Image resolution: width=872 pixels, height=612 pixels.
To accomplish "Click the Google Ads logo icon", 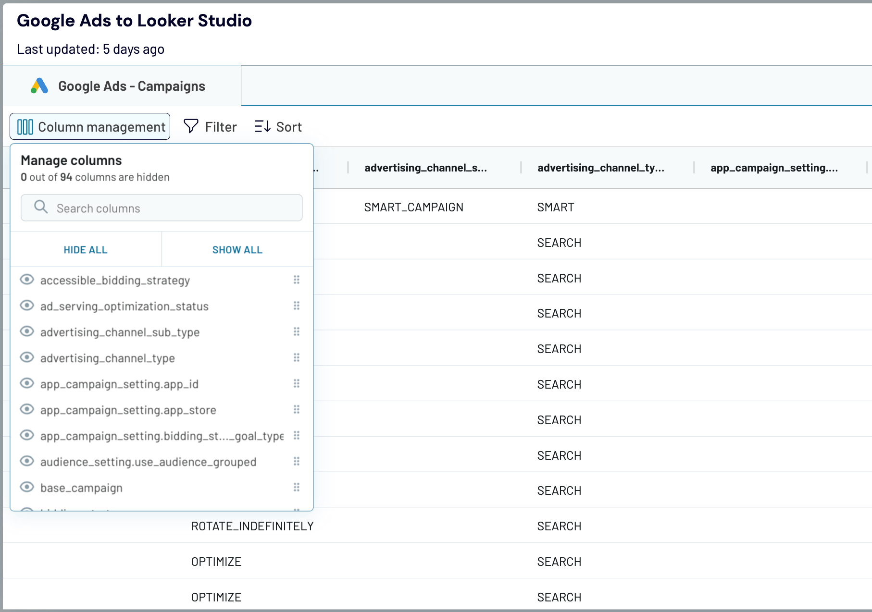I will point(39,86).
